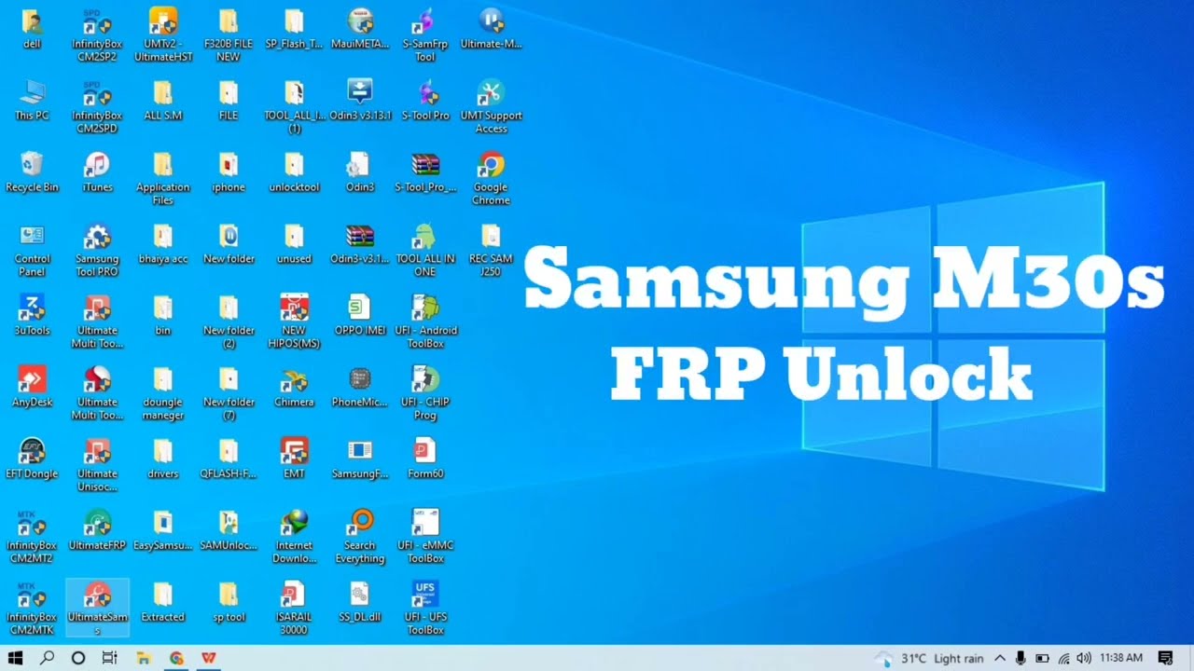Screen dimensions: 1194x671
Task: Open taskbar Search magnifier
Action: point(47,658)
